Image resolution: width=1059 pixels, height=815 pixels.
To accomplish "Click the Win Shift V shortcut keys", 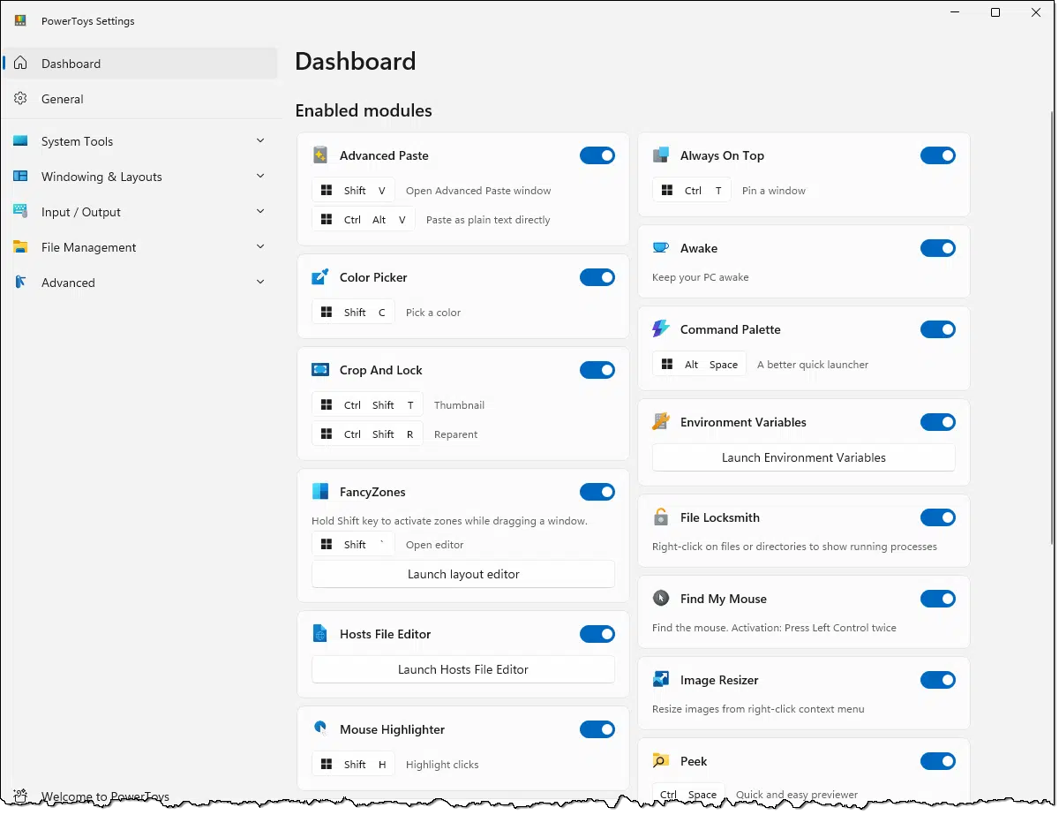I will coord(354,191).
